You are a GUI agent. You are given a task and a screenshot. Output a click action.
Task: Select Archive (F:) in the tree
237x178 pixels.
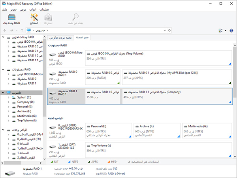[24, 111]
